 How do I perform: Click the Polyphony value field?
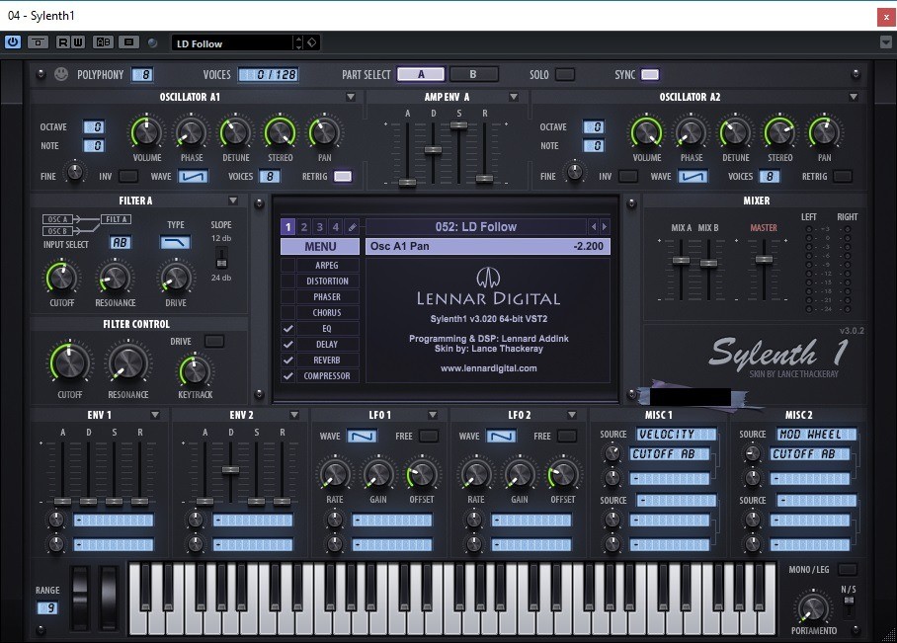click(x=142, y=74)
